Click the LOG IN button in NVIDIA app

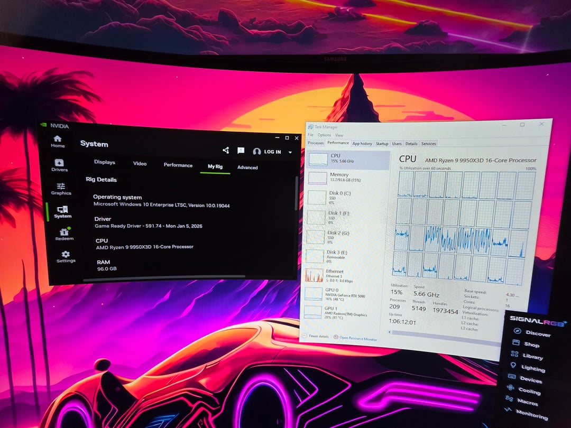tap(268, 152)
